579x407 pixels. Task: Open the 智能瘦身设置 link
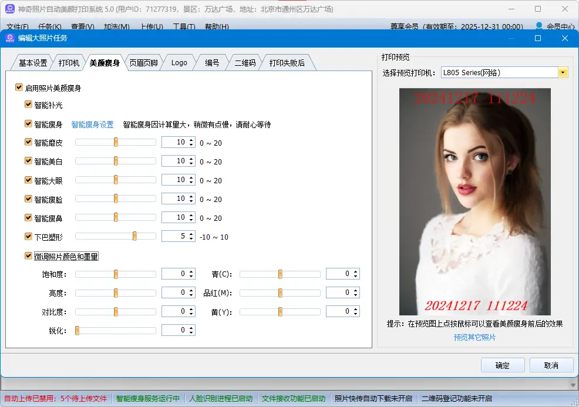(x=92, y=125)
